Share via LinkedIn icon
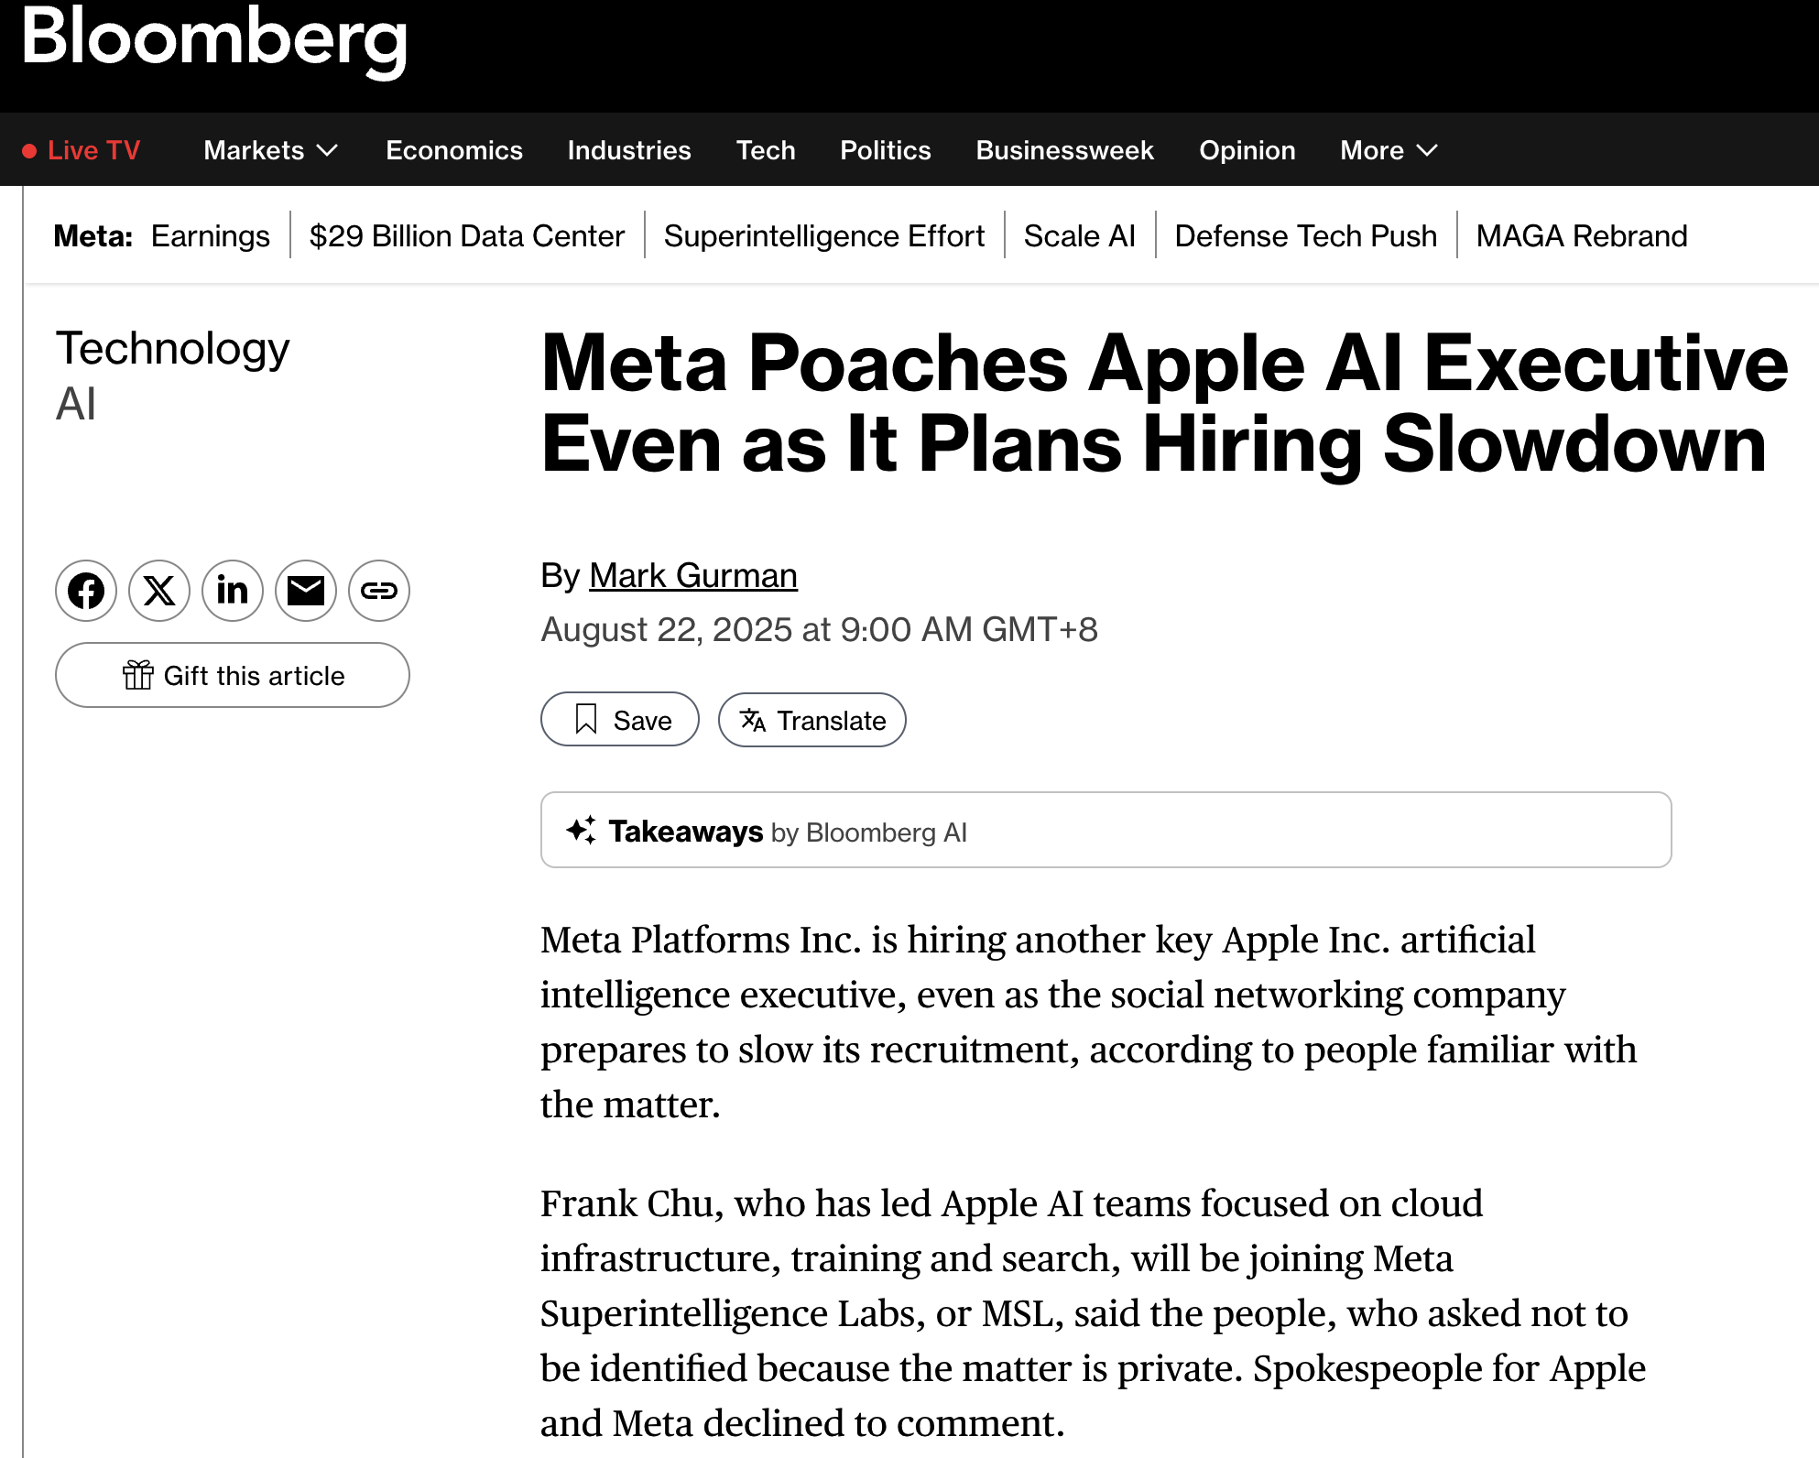The width and height of the screenshot is (1819, 1458). (x=233, y=591)
